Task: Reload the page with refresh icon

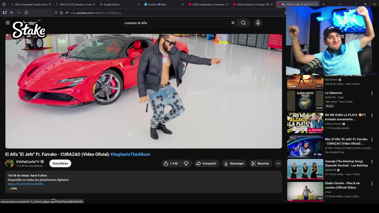Action: (26, 13)
